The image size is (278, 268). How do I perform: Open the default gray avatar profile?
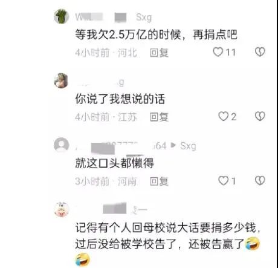(62, 145)
